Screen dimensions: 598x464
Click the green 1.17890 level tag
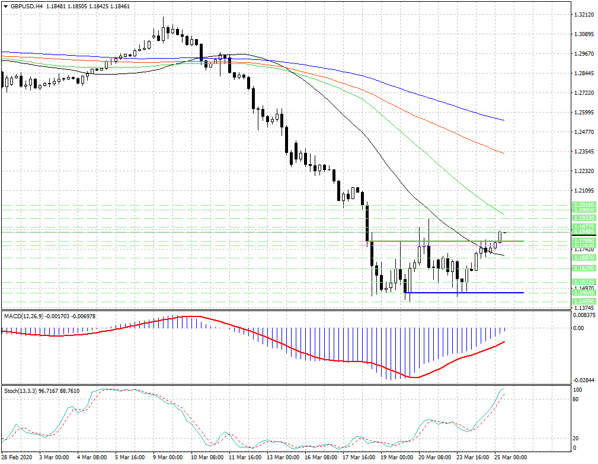(x=584, y=241)
